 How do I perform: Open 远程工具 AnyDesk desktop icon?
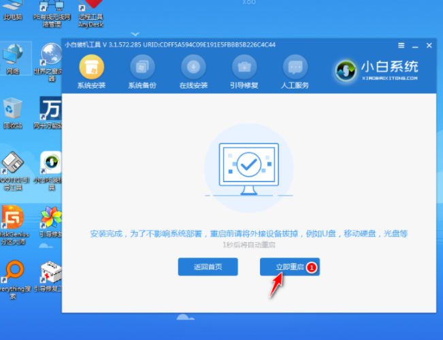click(91, 14)
